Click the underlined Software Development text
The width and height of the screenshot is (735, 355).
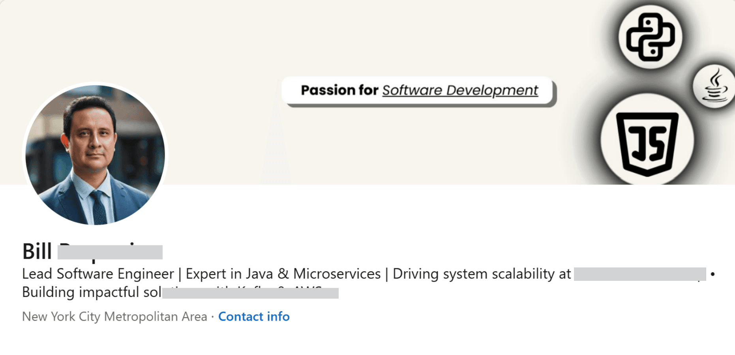click(x=460, y=90)
